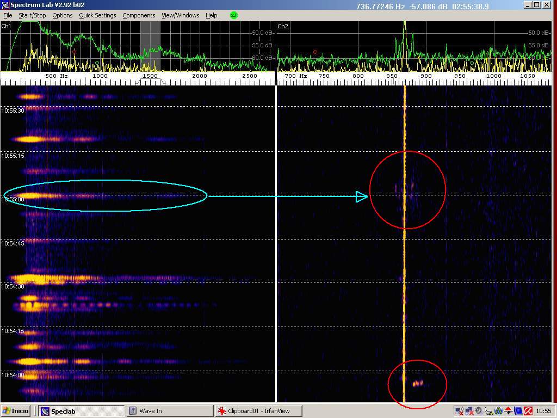Click the red circle marker on Ch2 spectrum
This screenshot has width=557, height=418.
coord(315,52)
